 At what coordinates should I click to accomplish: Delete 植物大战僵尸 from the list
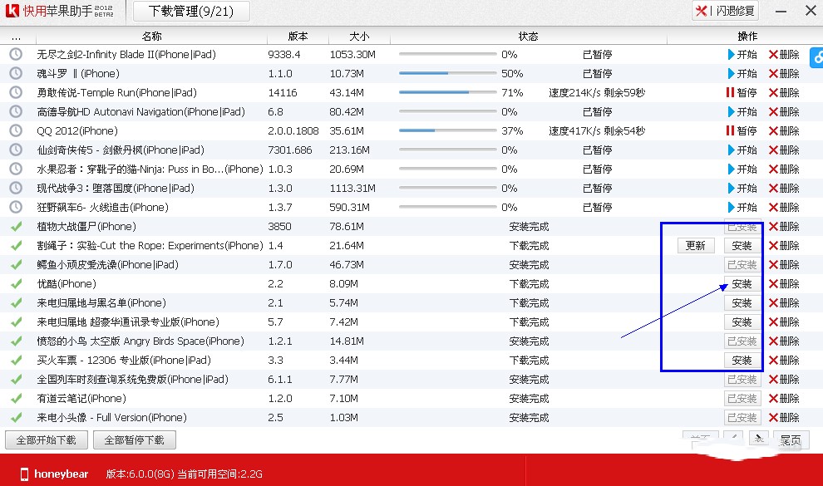coord(783,227)
